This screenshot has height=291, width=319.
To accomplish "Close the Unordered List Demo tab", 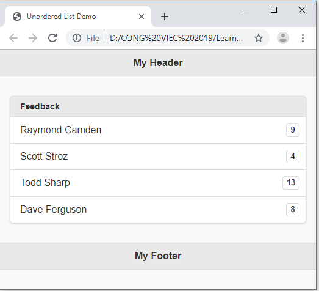I will [142, 17].
